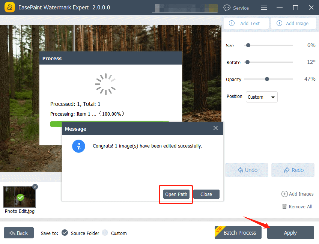This screenshot has height=244, width=319.
Task: Expand Add Text options
Action: pos(246,23)
